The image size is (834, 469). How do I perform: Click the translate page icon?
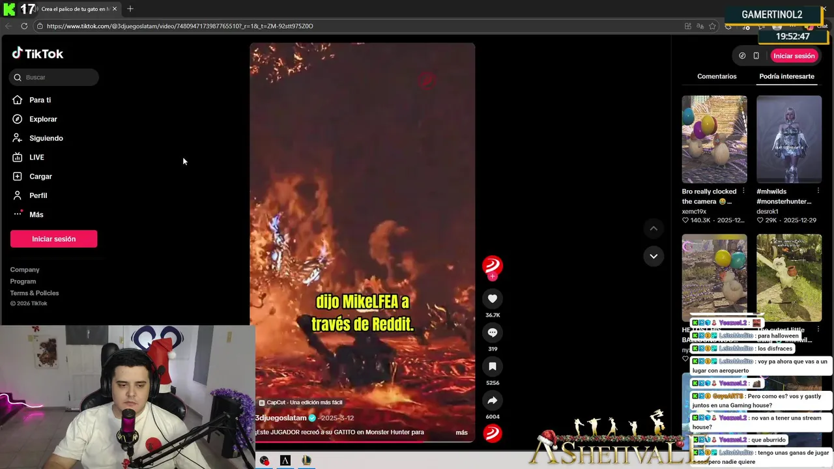coord(700,26)
